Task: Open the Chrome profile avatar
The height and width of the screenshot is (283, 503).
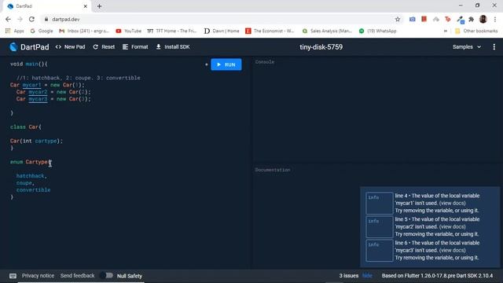Action: pos(483,19)
